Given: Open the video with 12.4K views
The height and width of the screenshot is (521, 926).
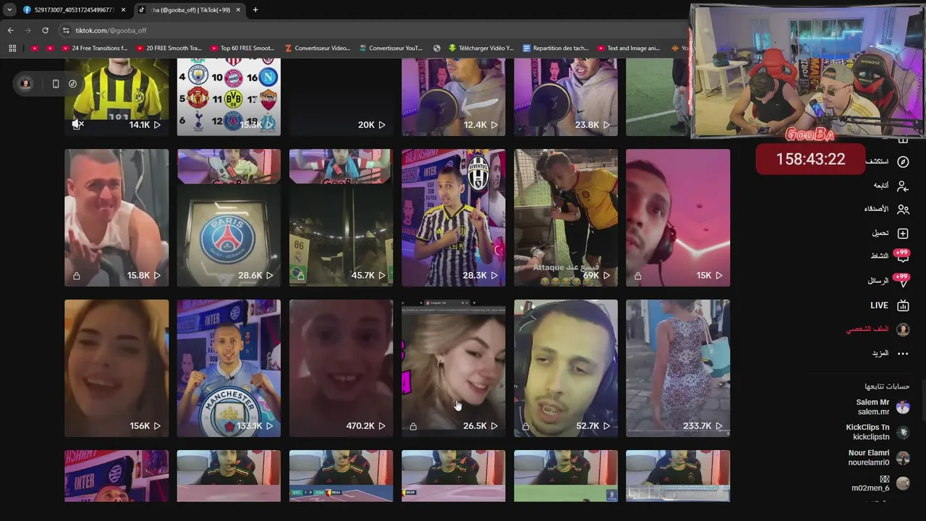Looking at the screenshot, I should 454,97.
